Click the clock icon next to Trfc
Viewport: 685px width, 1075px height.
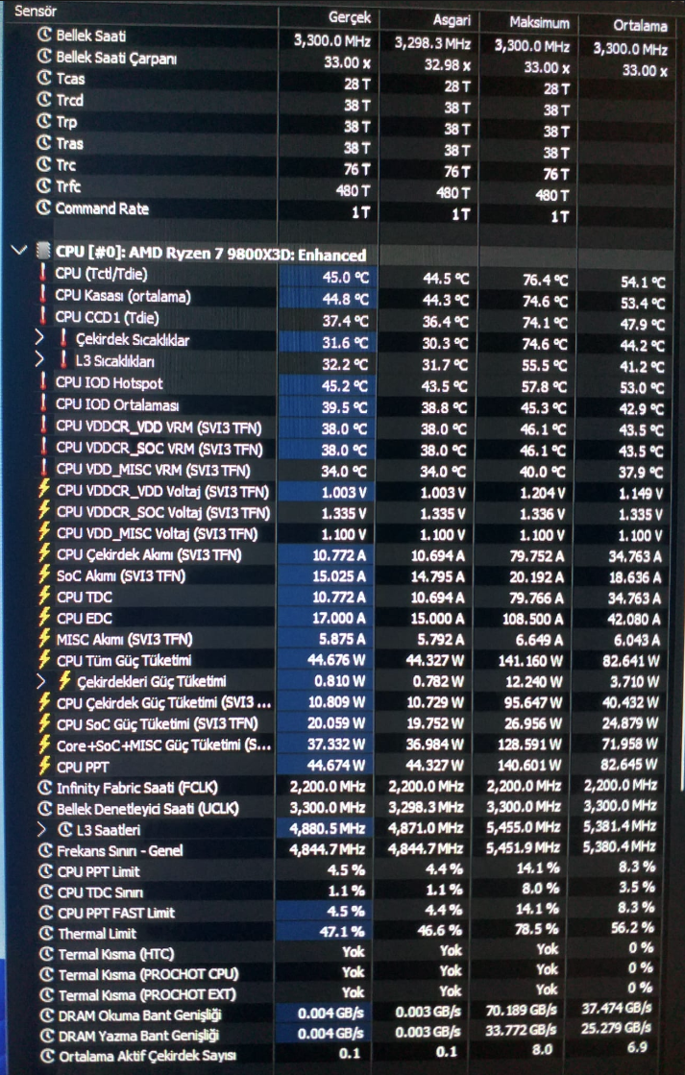44,185
